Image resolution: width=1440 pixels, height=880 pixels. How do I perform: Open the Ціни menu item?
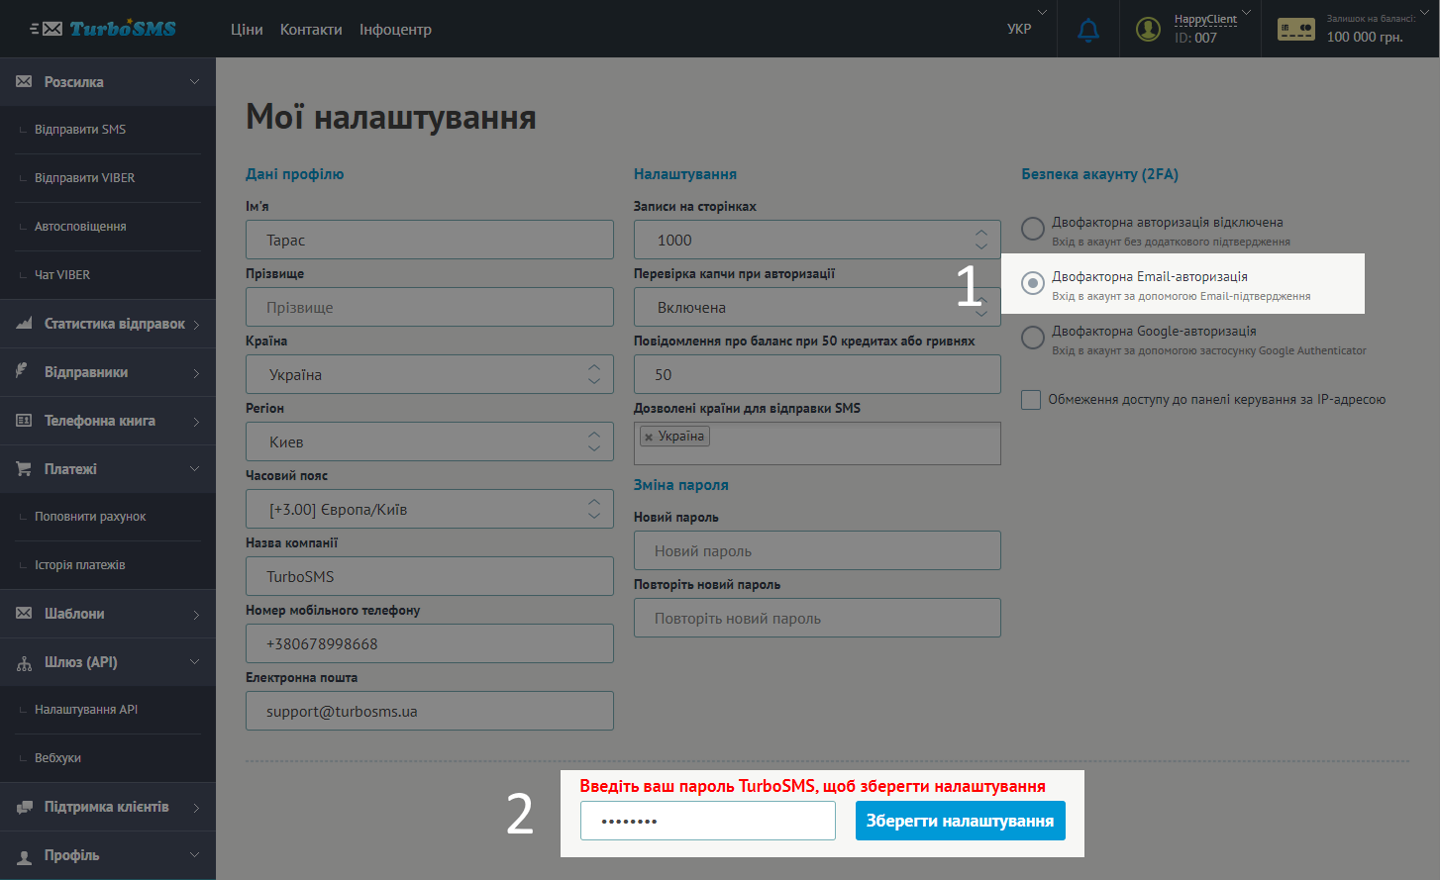(247, 30)
